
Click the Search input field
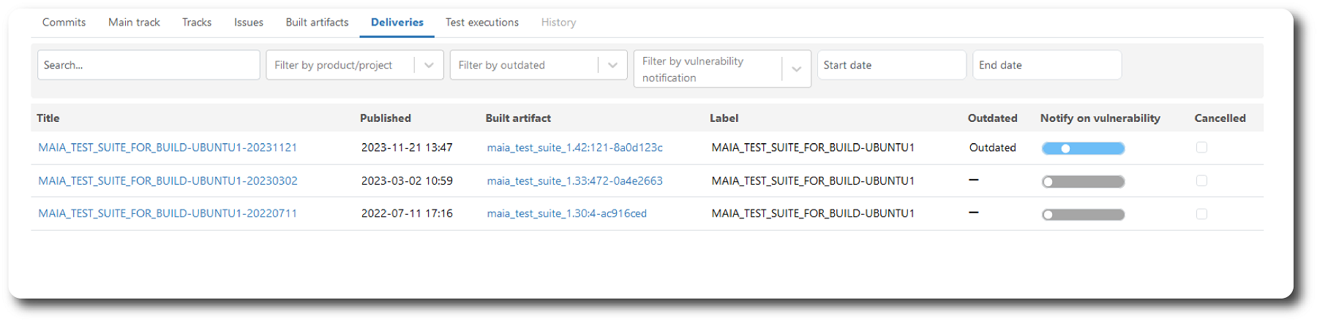pos(149,65)
